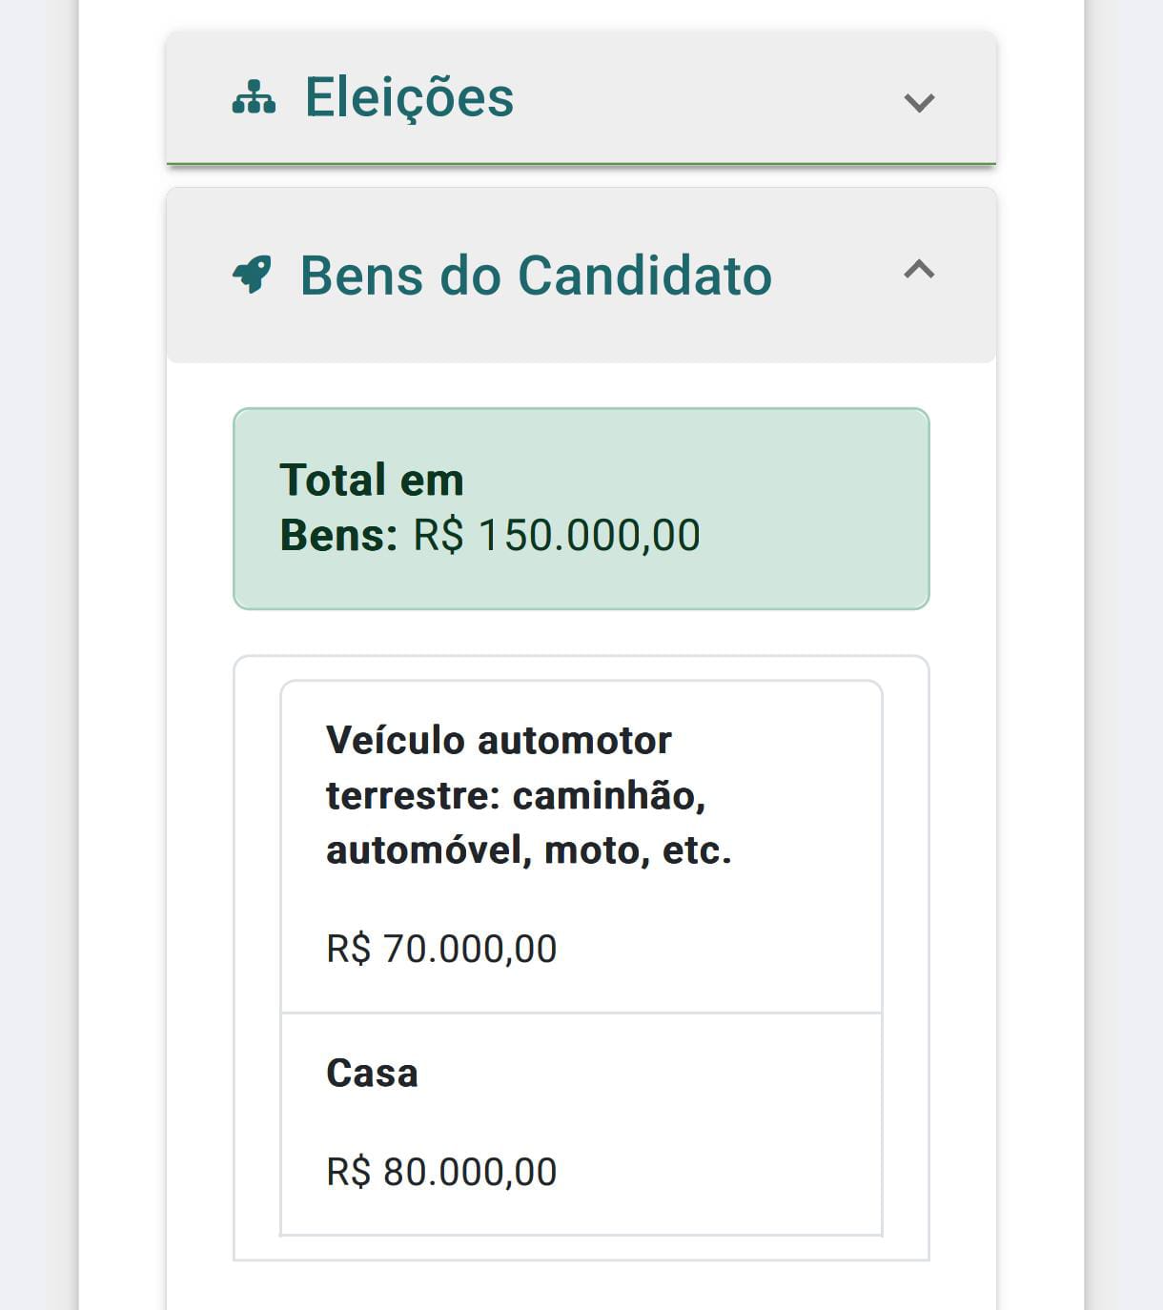Click the sitemap icon beside Eleições
This screenshot has height=1310, width=1163.
click(254, 98)
